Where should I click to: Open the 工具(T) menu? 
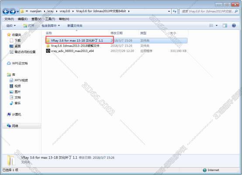(x=50, y=19)
